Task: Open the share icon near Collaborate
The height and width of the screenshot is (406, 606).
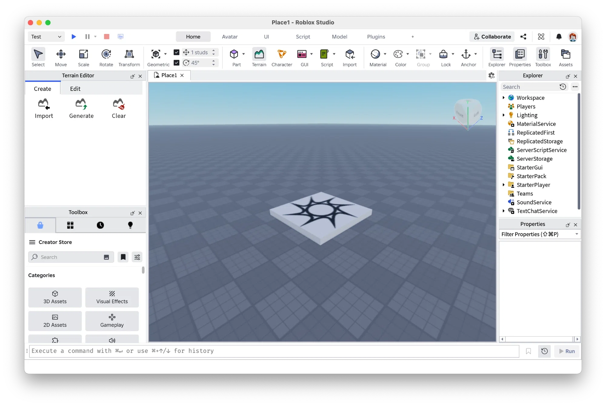Action: point(523,37)
